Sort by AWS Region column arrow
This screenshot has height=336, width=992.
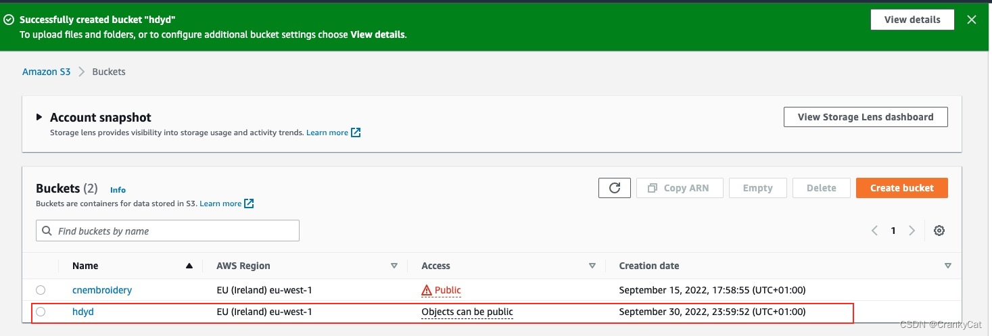(x=394, y=266)
